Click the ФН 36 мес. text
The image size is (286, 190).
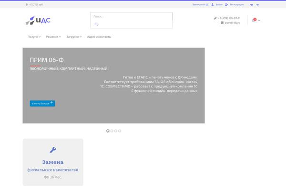(x=53, y=177)
